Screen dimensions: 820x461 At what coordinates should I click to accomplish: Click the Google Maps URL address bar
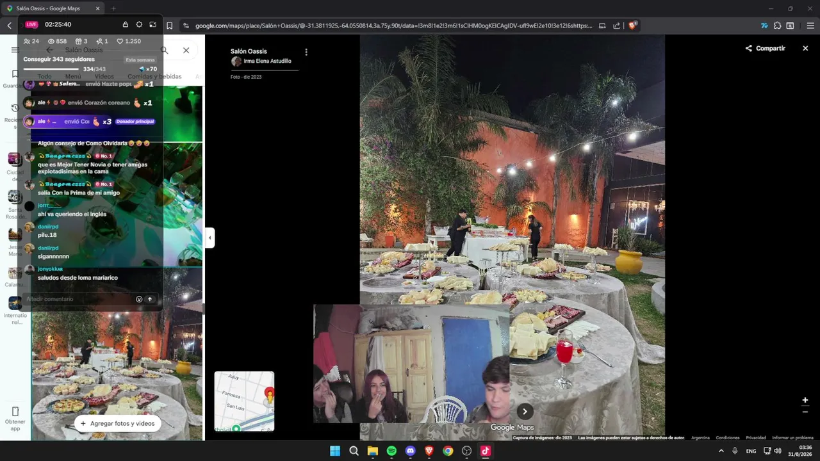tap(393, 26)
